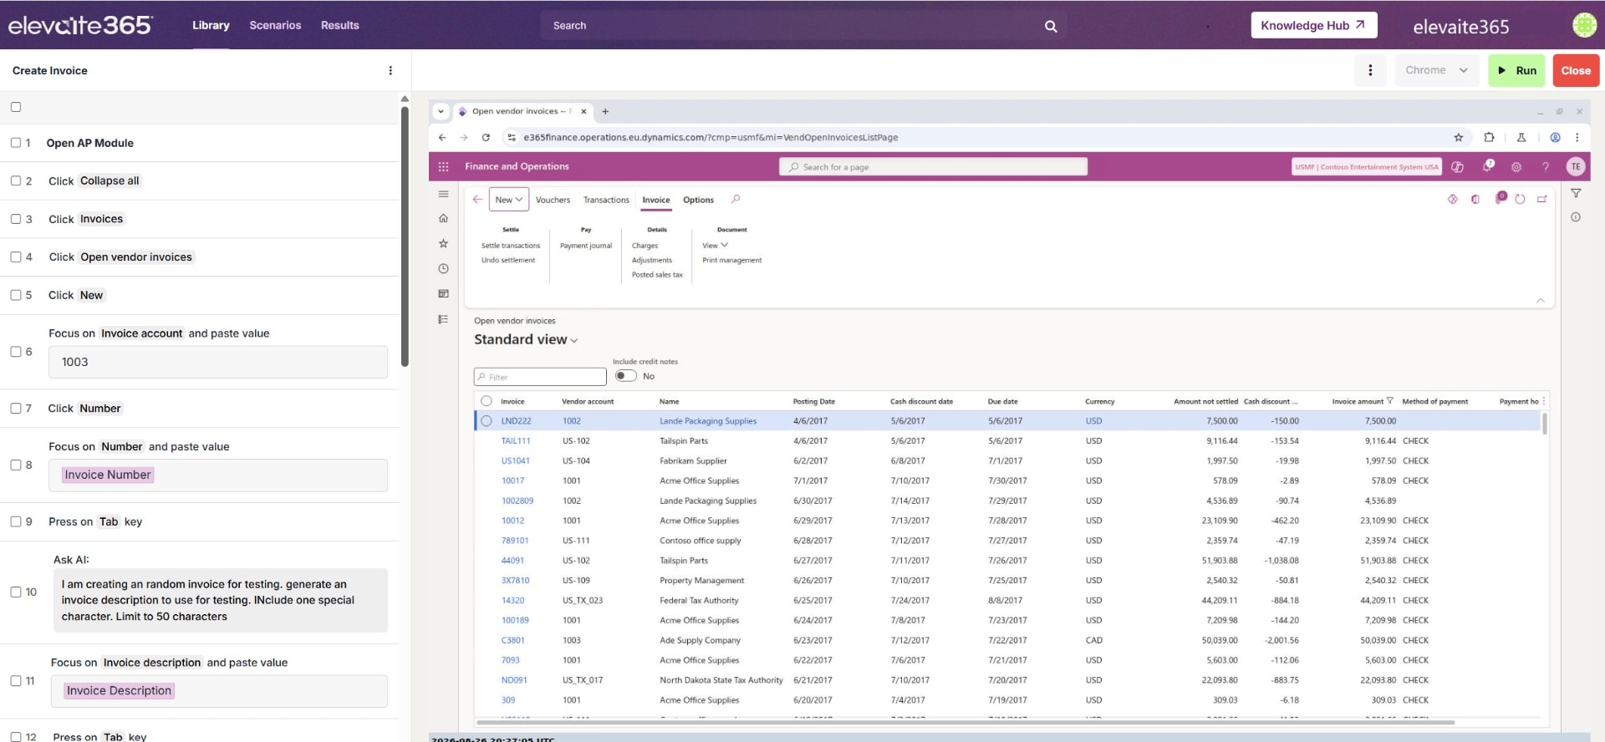
Task: Check the select-all checkbox above the steps list
Action: (x=16, y=107)
